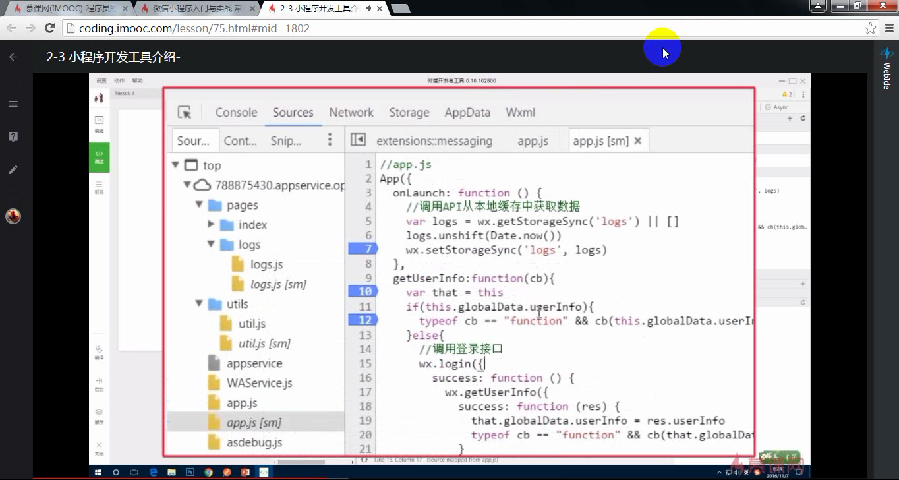Screen dimensions: 899x480
Task: Open the Chrome hamburger menu
Action: point(889,28)
